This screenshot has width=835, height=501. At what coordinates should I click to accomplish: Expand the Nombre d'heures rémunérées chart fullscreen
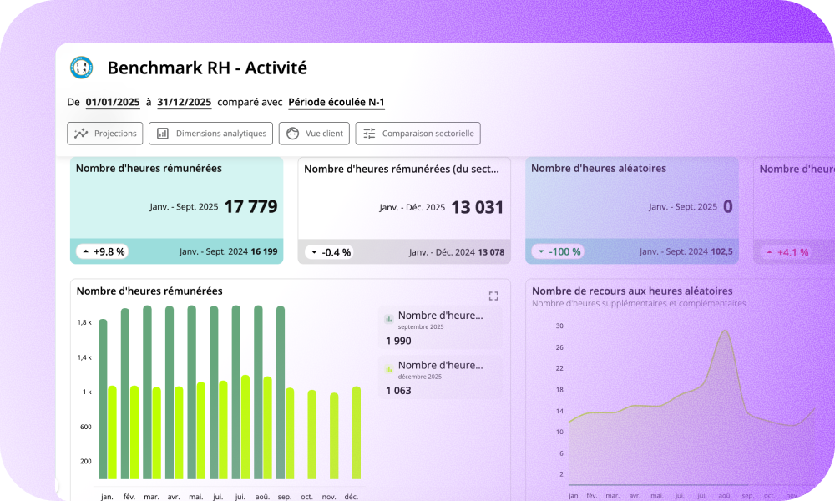(493, 296)
